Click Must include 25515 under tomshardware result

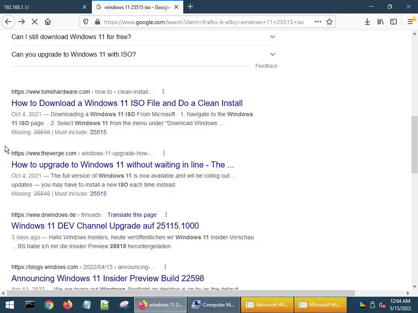click(98, 132)
